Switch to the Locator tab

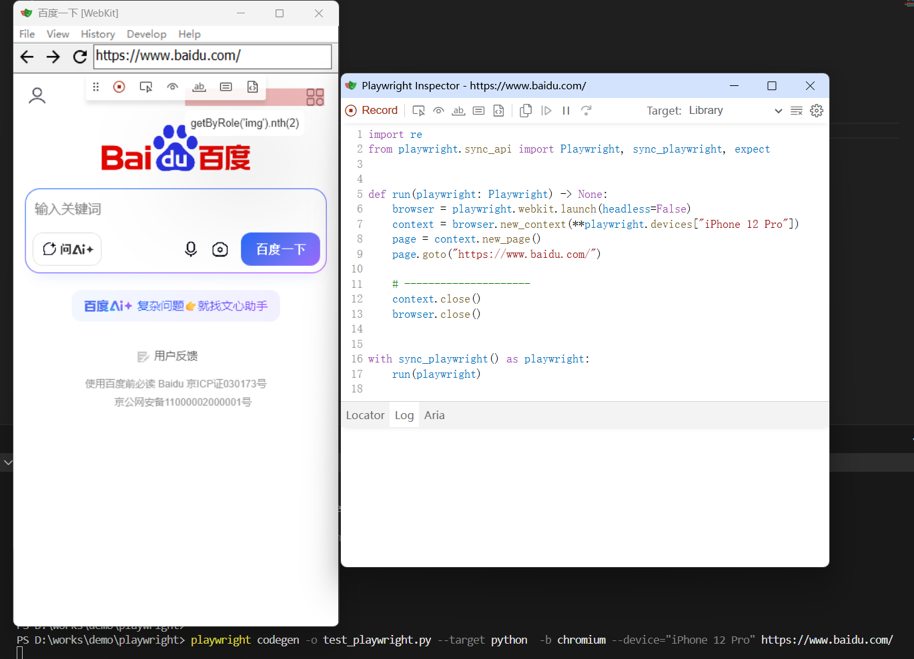[365, 415]
